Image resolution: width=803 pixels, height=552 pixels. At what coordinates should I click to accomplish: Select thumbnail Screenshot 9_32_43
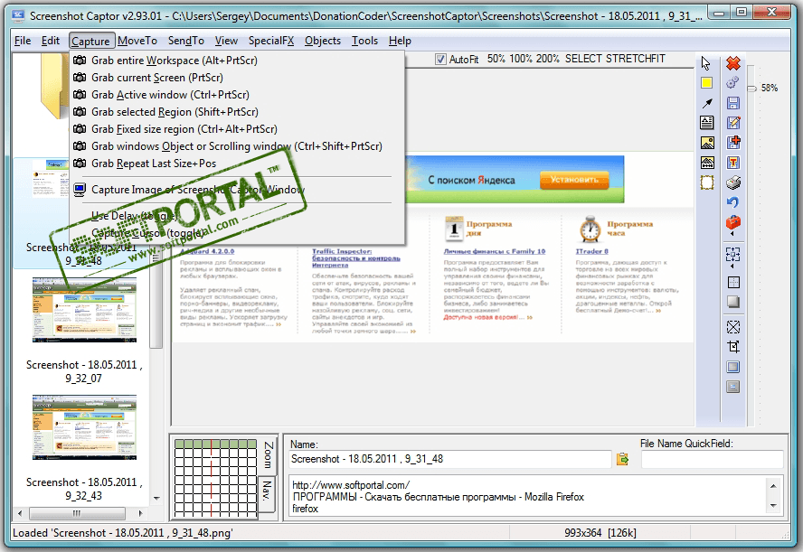[84, 427]
